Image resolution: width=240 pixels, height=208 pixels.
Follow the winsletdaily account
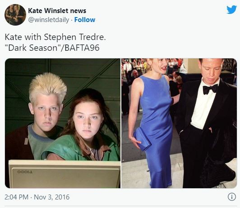point(85,20)
